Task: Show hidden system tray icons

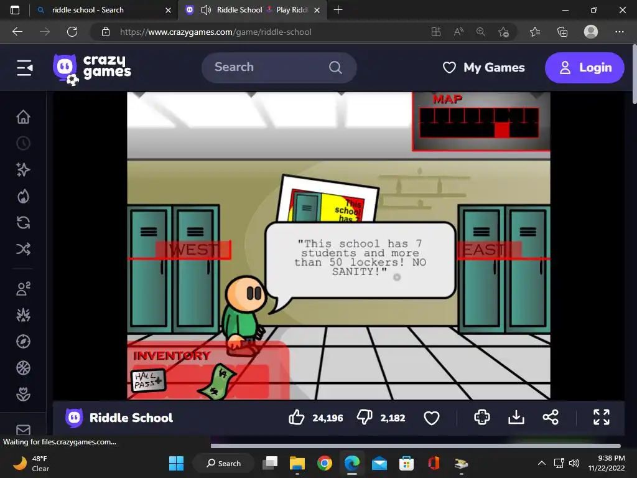Action: [542, 463]
